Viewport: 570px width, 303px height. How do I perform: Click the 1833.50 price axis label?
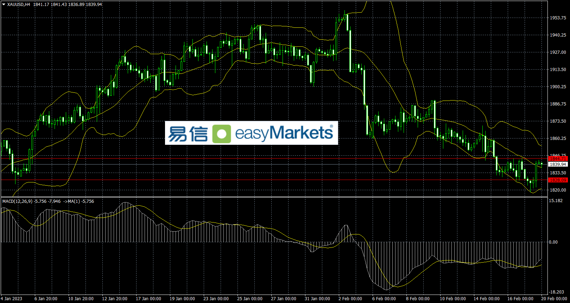558,173
